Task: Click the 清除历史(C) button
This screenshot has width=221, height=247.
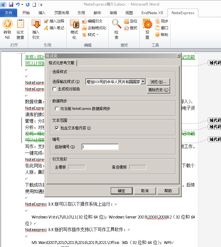Action: (x=158, y=90)
